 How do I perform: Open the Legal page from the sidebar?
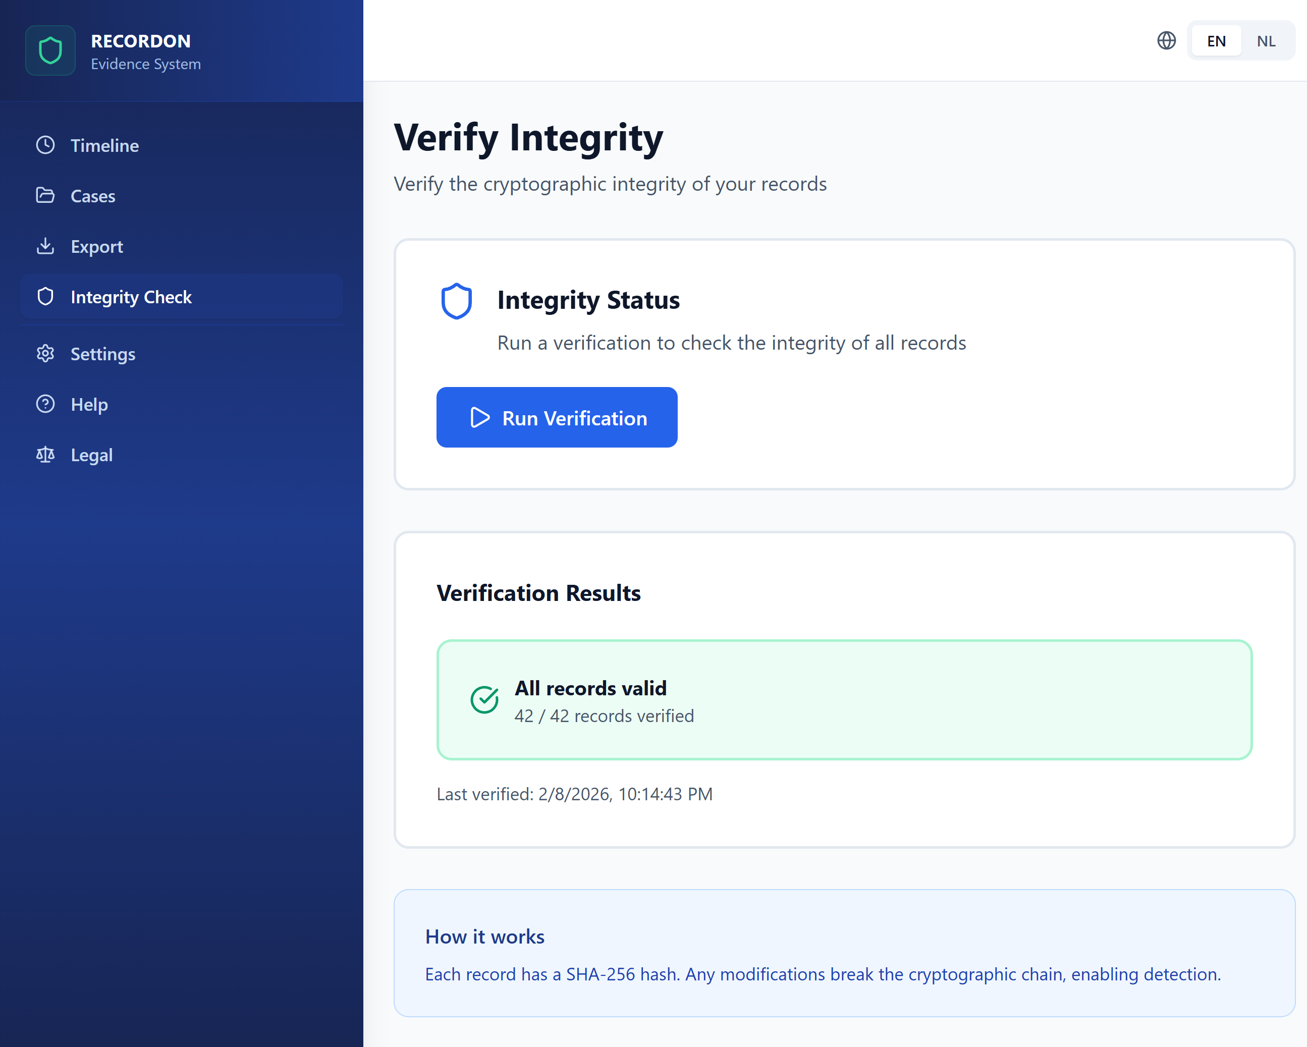pos(91,454)
